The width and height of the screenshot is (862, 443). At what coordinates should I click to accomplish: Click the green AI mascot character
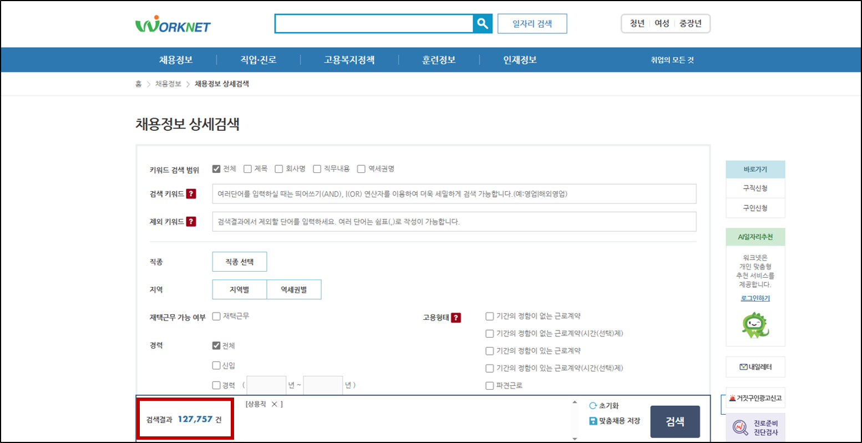click(x=755, y=325)
